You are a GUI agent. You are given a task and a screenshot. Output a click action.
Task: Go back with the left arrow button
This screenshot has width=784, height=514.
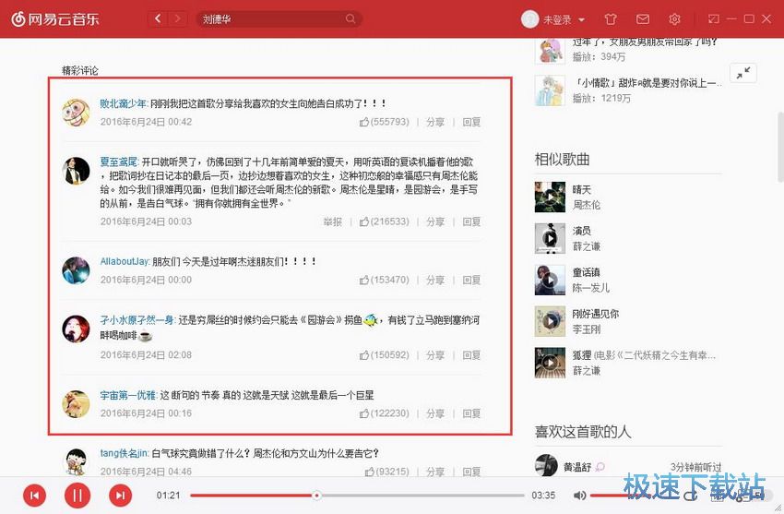[158, 19]
